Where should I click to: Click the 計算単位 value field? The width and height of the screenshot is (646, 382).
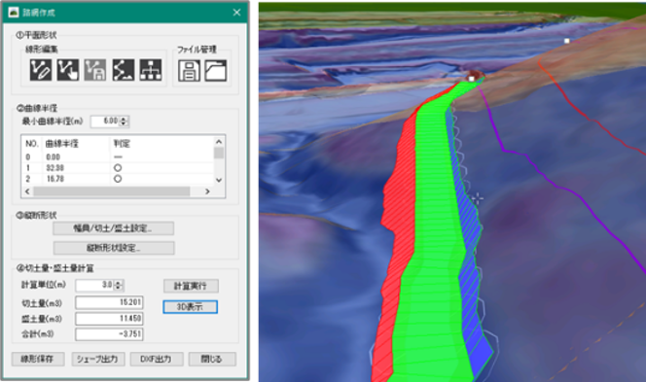tap(94, 285)
